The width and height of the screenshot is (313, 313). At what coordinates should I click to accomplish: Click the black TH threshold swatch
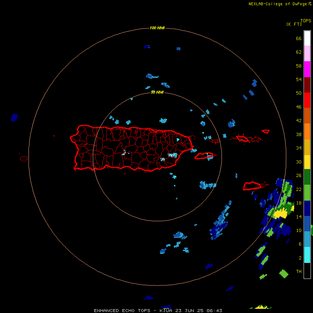click(307, 271)
